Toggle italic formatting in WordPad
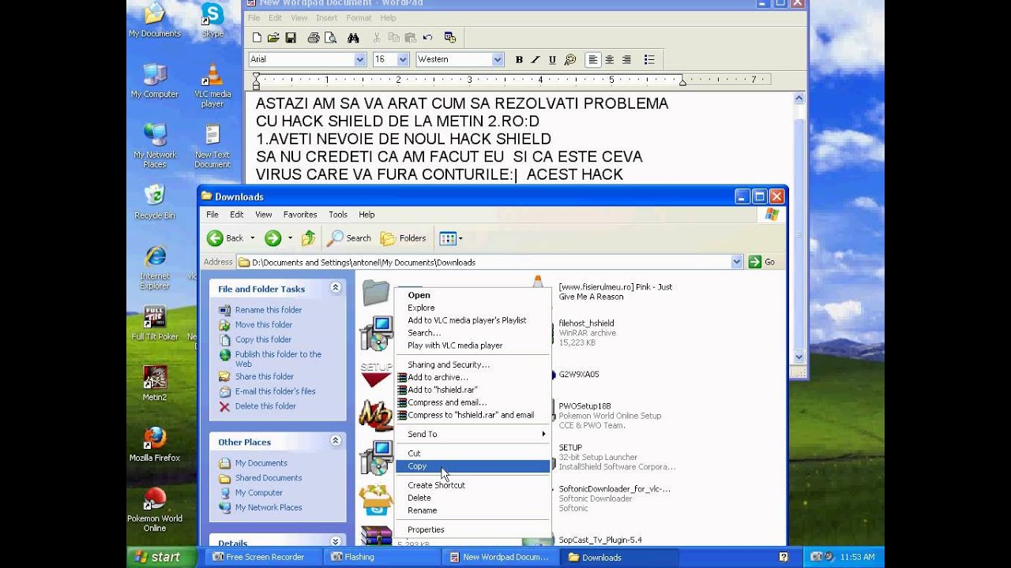The height and width of the screenshot is (568, 1011). [x=536, y=60]
